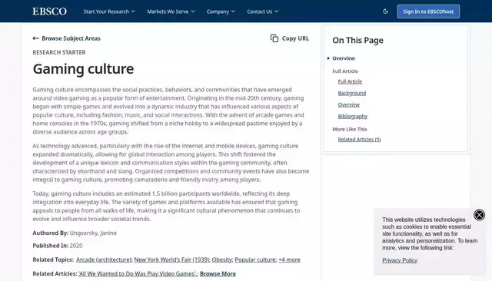Close the cookie notice popup
The width and height of the screenshot is (492, 281).
coord(479,215)
